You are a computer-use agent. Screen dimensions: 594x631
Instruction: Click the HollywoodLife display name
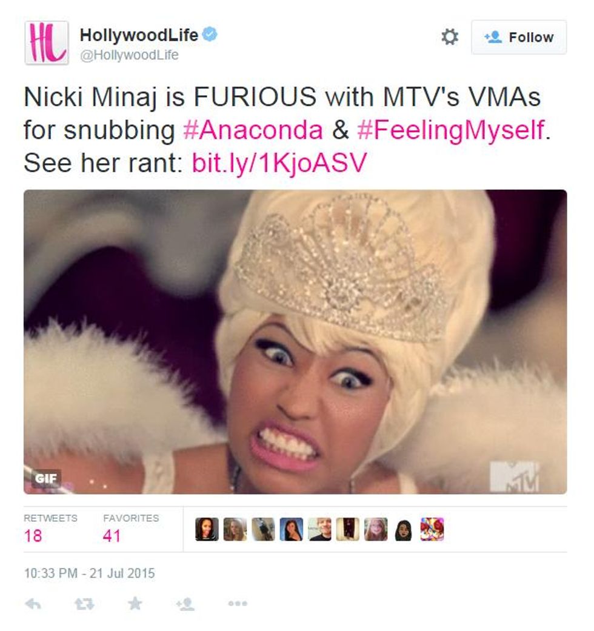point(139,35)
